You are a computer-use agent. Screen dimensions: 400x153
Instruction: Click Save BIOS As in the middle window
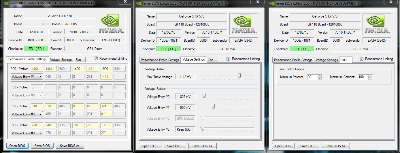coord(202,146)
